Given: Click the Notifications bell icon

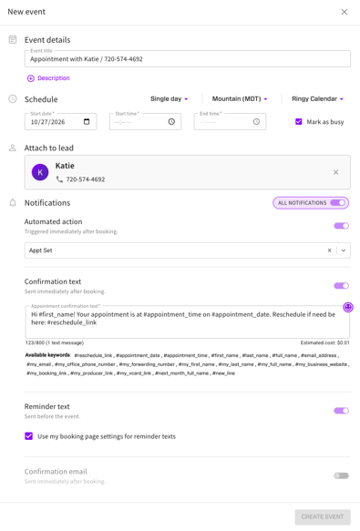Looking at the screenshot, I should (x=13, y=203).
